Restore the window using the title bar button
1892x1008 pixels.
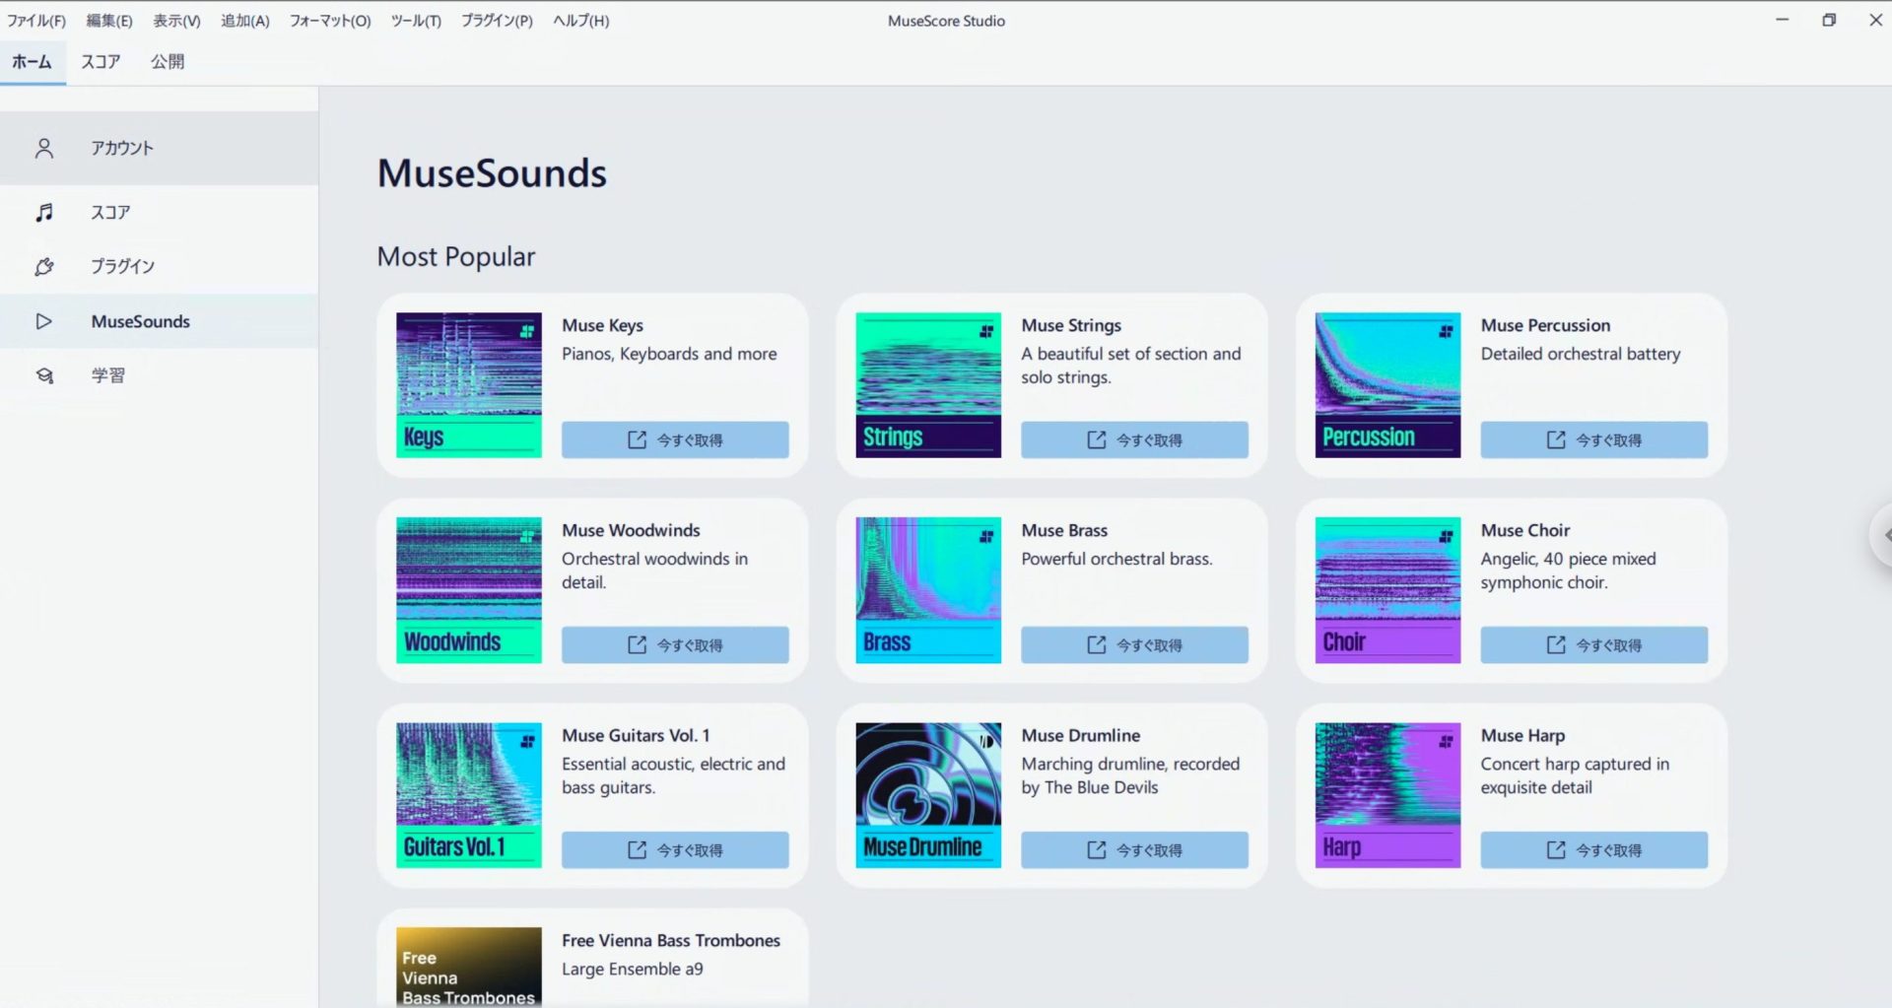(x=1829, y=20)
